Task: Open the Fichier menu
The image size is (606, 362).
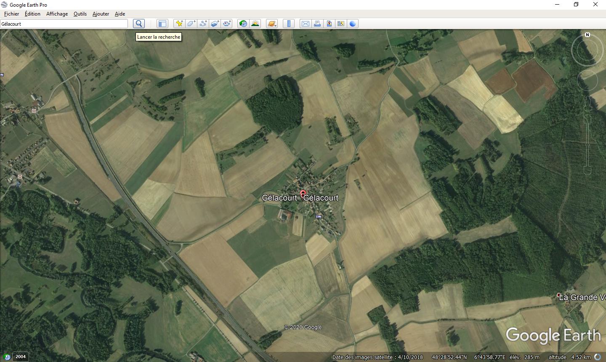Action: point(11,14)
